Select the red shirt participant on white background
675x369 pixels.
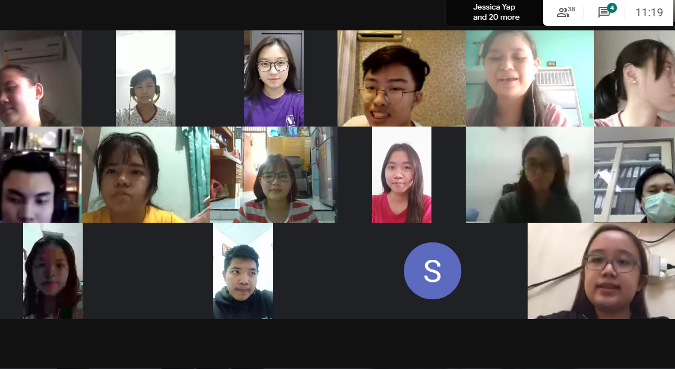(x=402, y=174)
